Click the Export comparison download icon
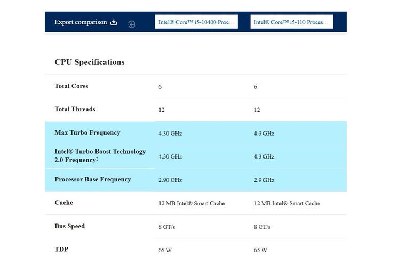 [x=114, y=22]
